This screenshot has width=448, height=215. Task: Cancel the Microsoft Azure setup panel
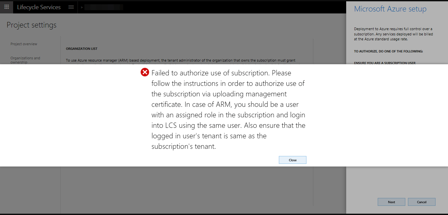[x=422, y=202]
